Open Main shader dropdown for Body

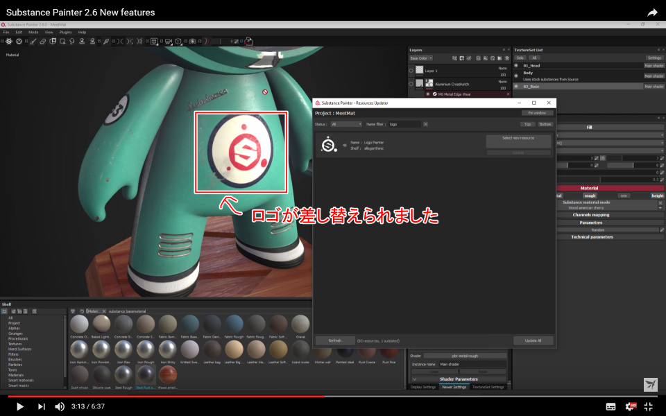click(x=654, y=76)
